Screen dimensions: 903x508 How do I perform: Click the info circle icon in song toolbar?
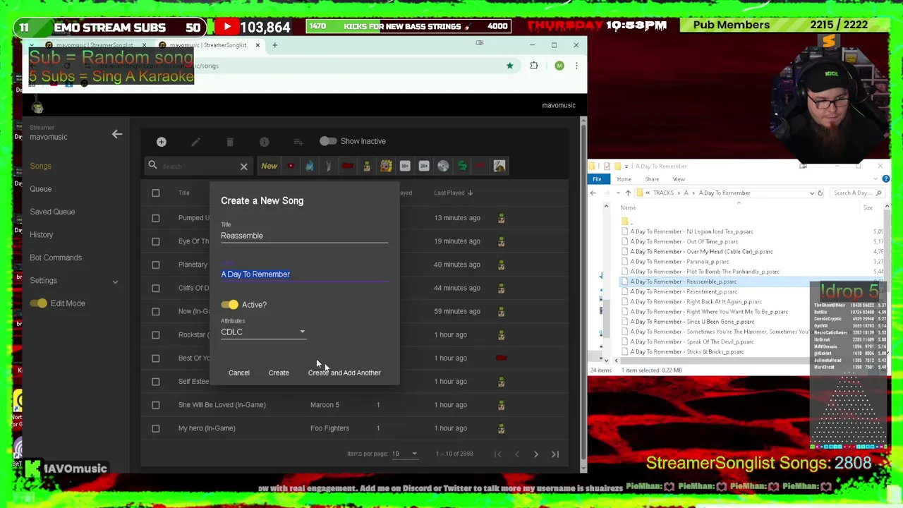[264, 142]
